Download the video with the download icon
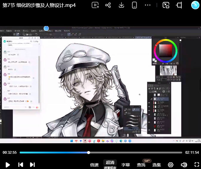The height and width of the screenshot is (169, 201). [x=121, y=5]
